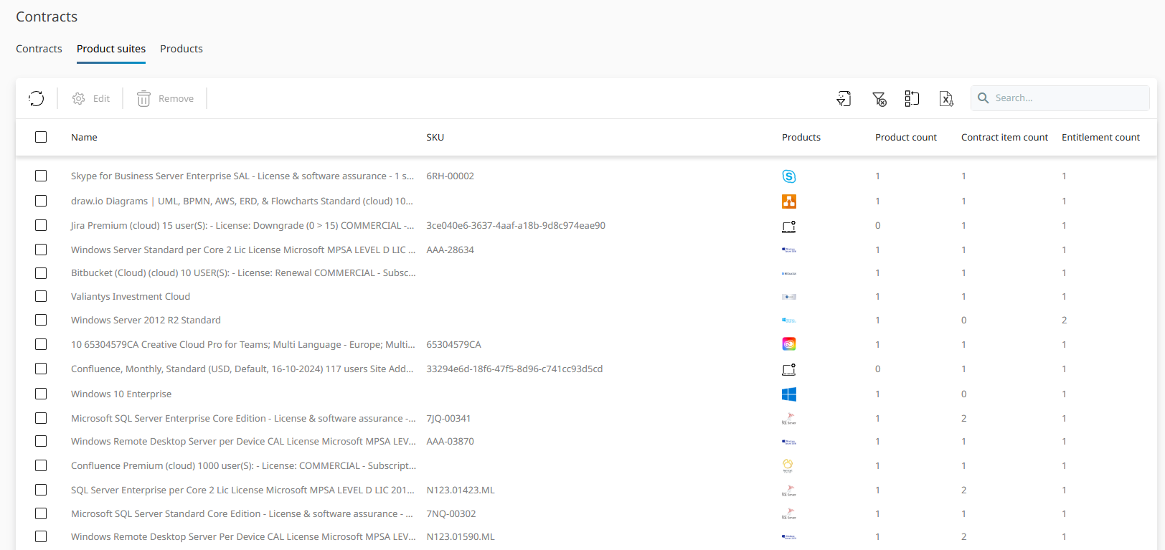Check the Skype for Business Server row checkbox

tap(41, 176)
